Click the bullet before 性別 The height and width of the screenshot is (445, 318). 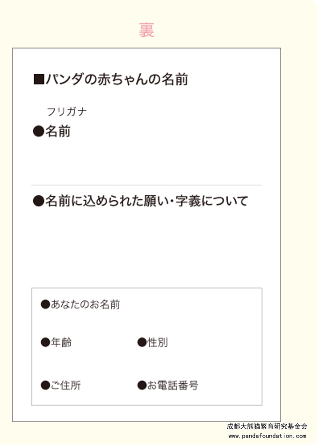[142, 343]
